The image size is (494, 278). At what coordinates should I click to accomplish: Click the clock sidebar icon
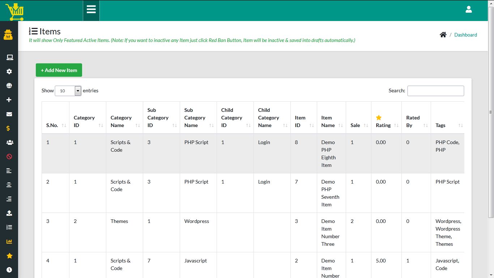(9, 270)
